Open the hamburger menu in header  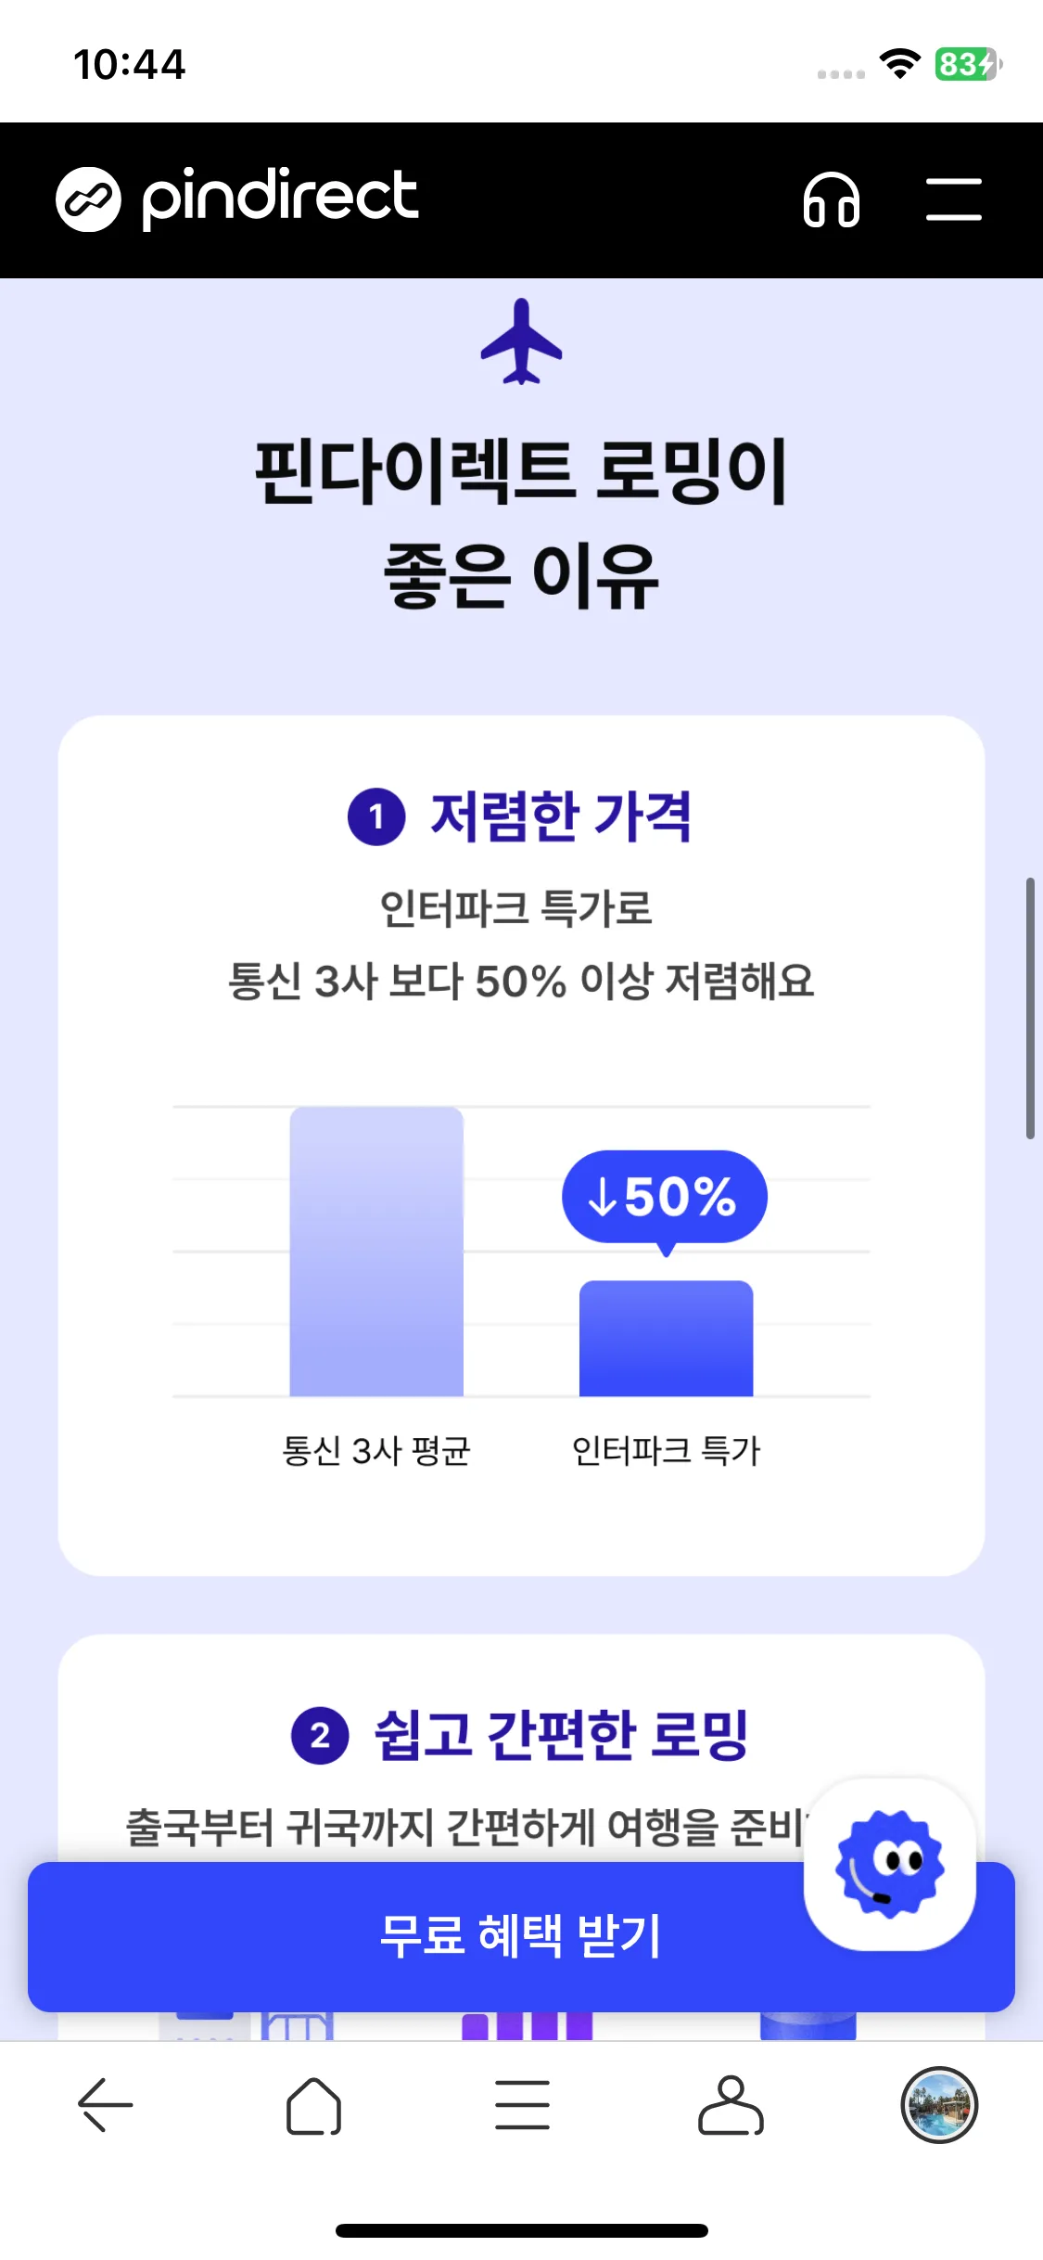pos(954,199)
